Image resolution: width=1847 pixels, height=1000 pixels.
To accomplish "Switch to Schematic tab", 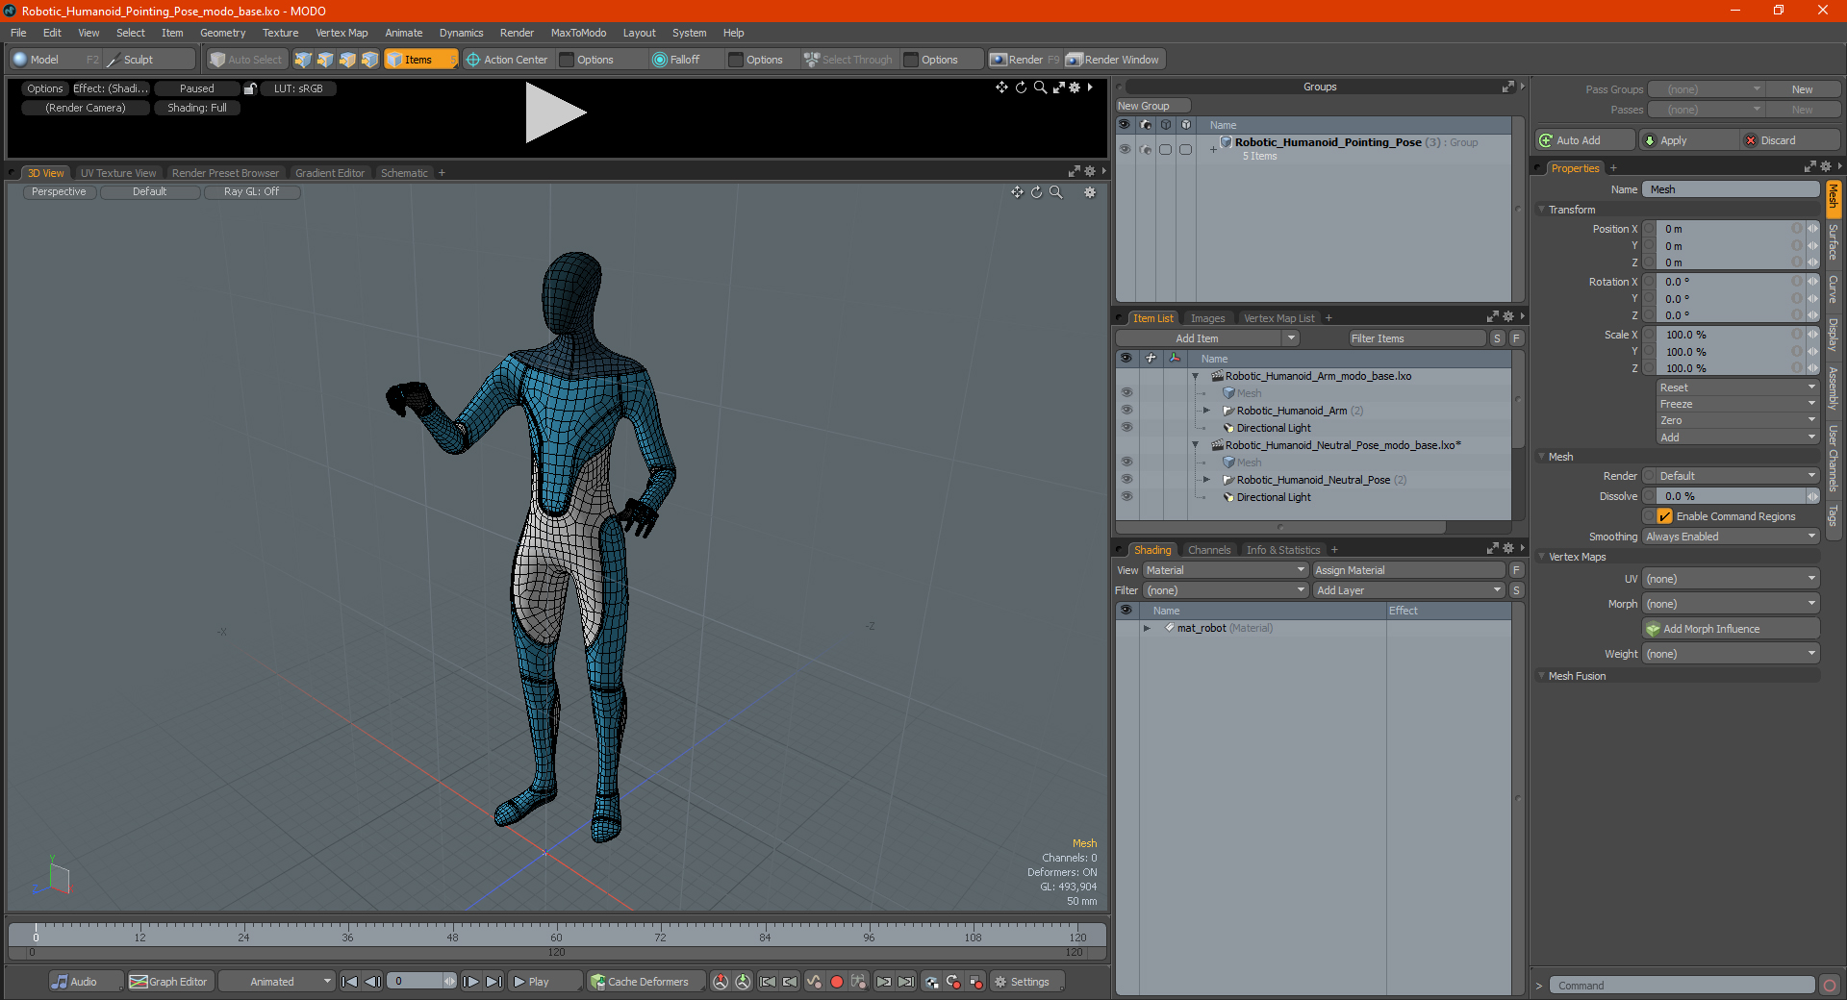I will (404, 173).
